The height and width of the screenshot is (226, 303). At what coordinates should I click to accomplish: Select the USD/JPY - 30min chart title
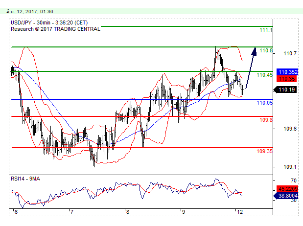point(49,23)
